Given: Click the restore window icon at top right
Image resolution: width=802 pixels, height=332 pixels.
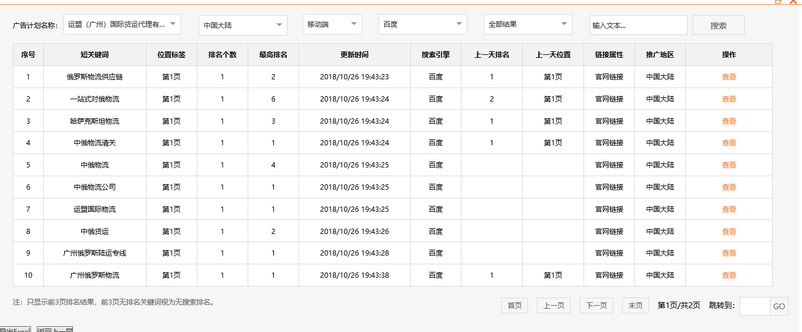Looking at the screenshot, I should (778, 2).
